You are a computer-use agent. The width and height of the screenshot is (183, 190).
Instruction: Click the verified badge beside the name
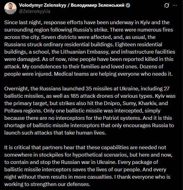coord(128,5)
